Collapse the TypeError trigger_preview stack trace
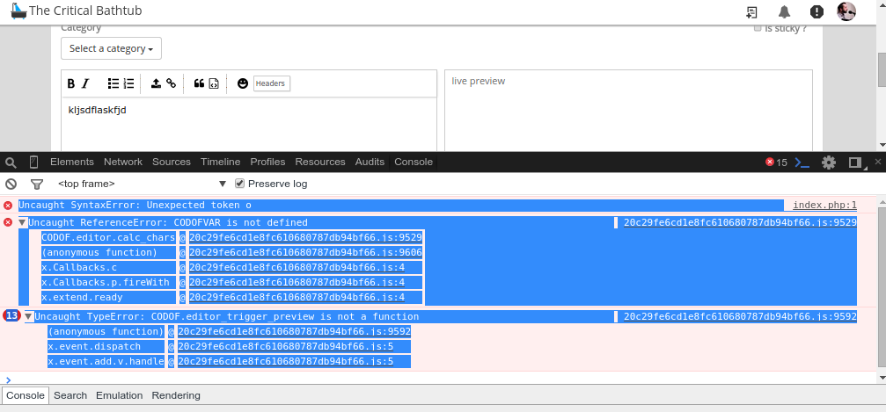 pos(28,316)
